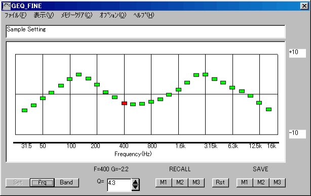Screen dimensions: 311x196
Task: Select the leftmost green 31.5 Hz marker
Action: [x=24, y=110]
